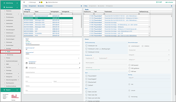Screen dimensions: 176x102
Task: Open Kostenträger in the sidebar
Action: (x=10, y=45)
